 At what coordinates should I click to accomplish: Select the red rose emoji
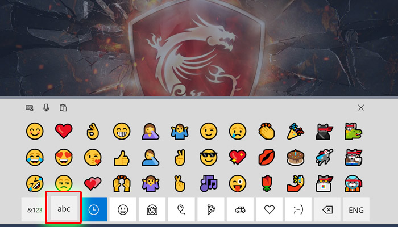(267, 184)
